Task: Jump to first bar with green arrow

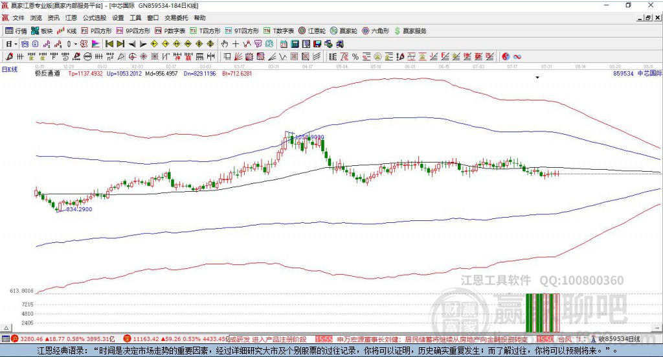Action: point(109,44)
